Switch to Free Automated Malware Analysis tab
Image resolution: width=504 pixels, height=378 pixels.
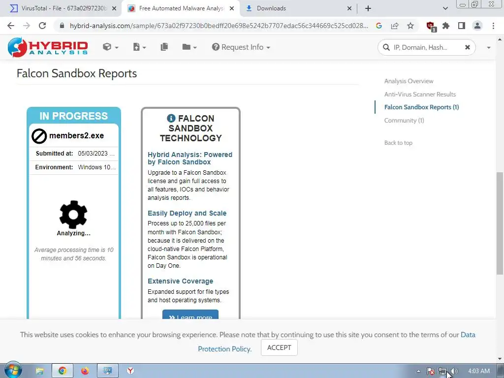pyautogui.click(x=182, y=8)
